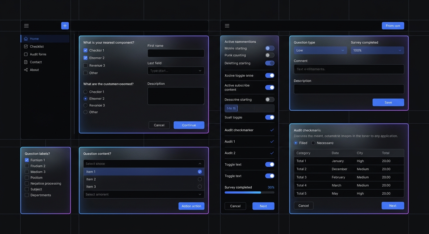Expand the Select amorent dropdown
Viewport: 429px width, 234px height.
click(144, 194)
